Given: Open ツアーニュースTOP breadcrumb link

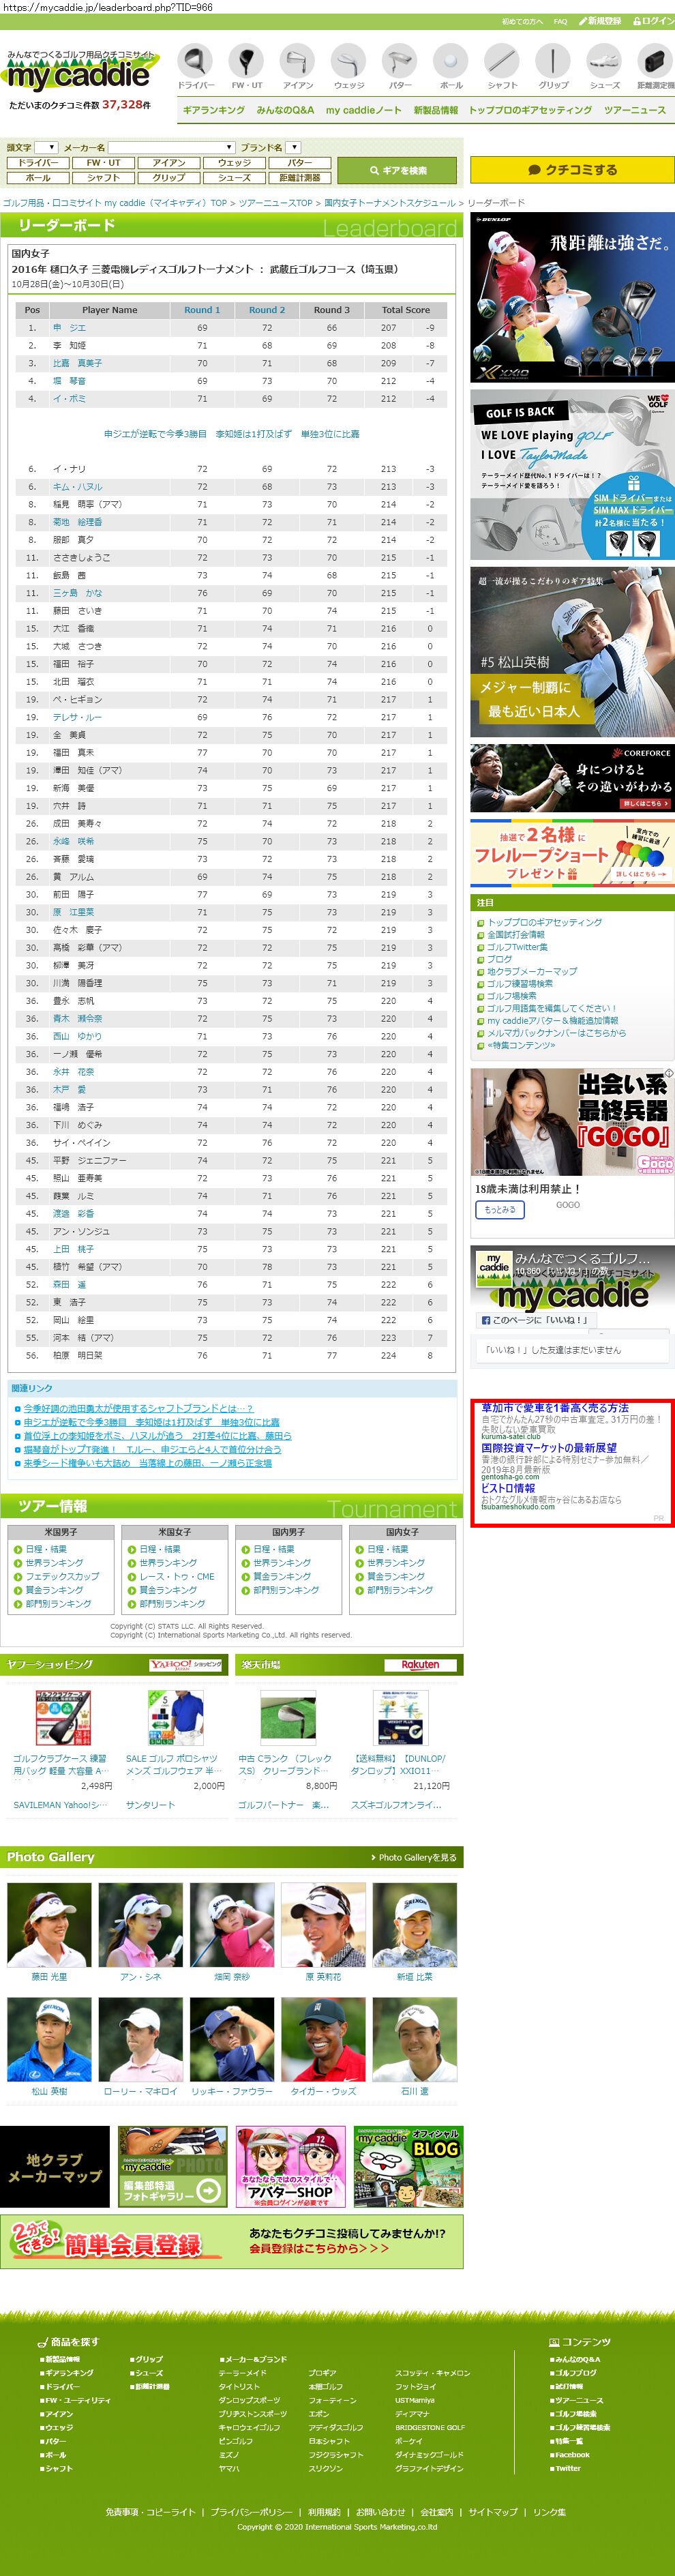Looking at the screenshot, I should tap(275, 202).
